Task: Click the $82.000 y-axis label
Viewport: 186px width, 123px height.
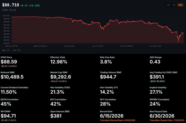Action: tap(7, 43)
